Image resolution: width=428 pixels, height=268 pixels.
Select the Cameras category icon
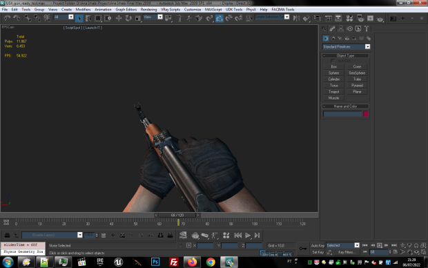[347, 38]
